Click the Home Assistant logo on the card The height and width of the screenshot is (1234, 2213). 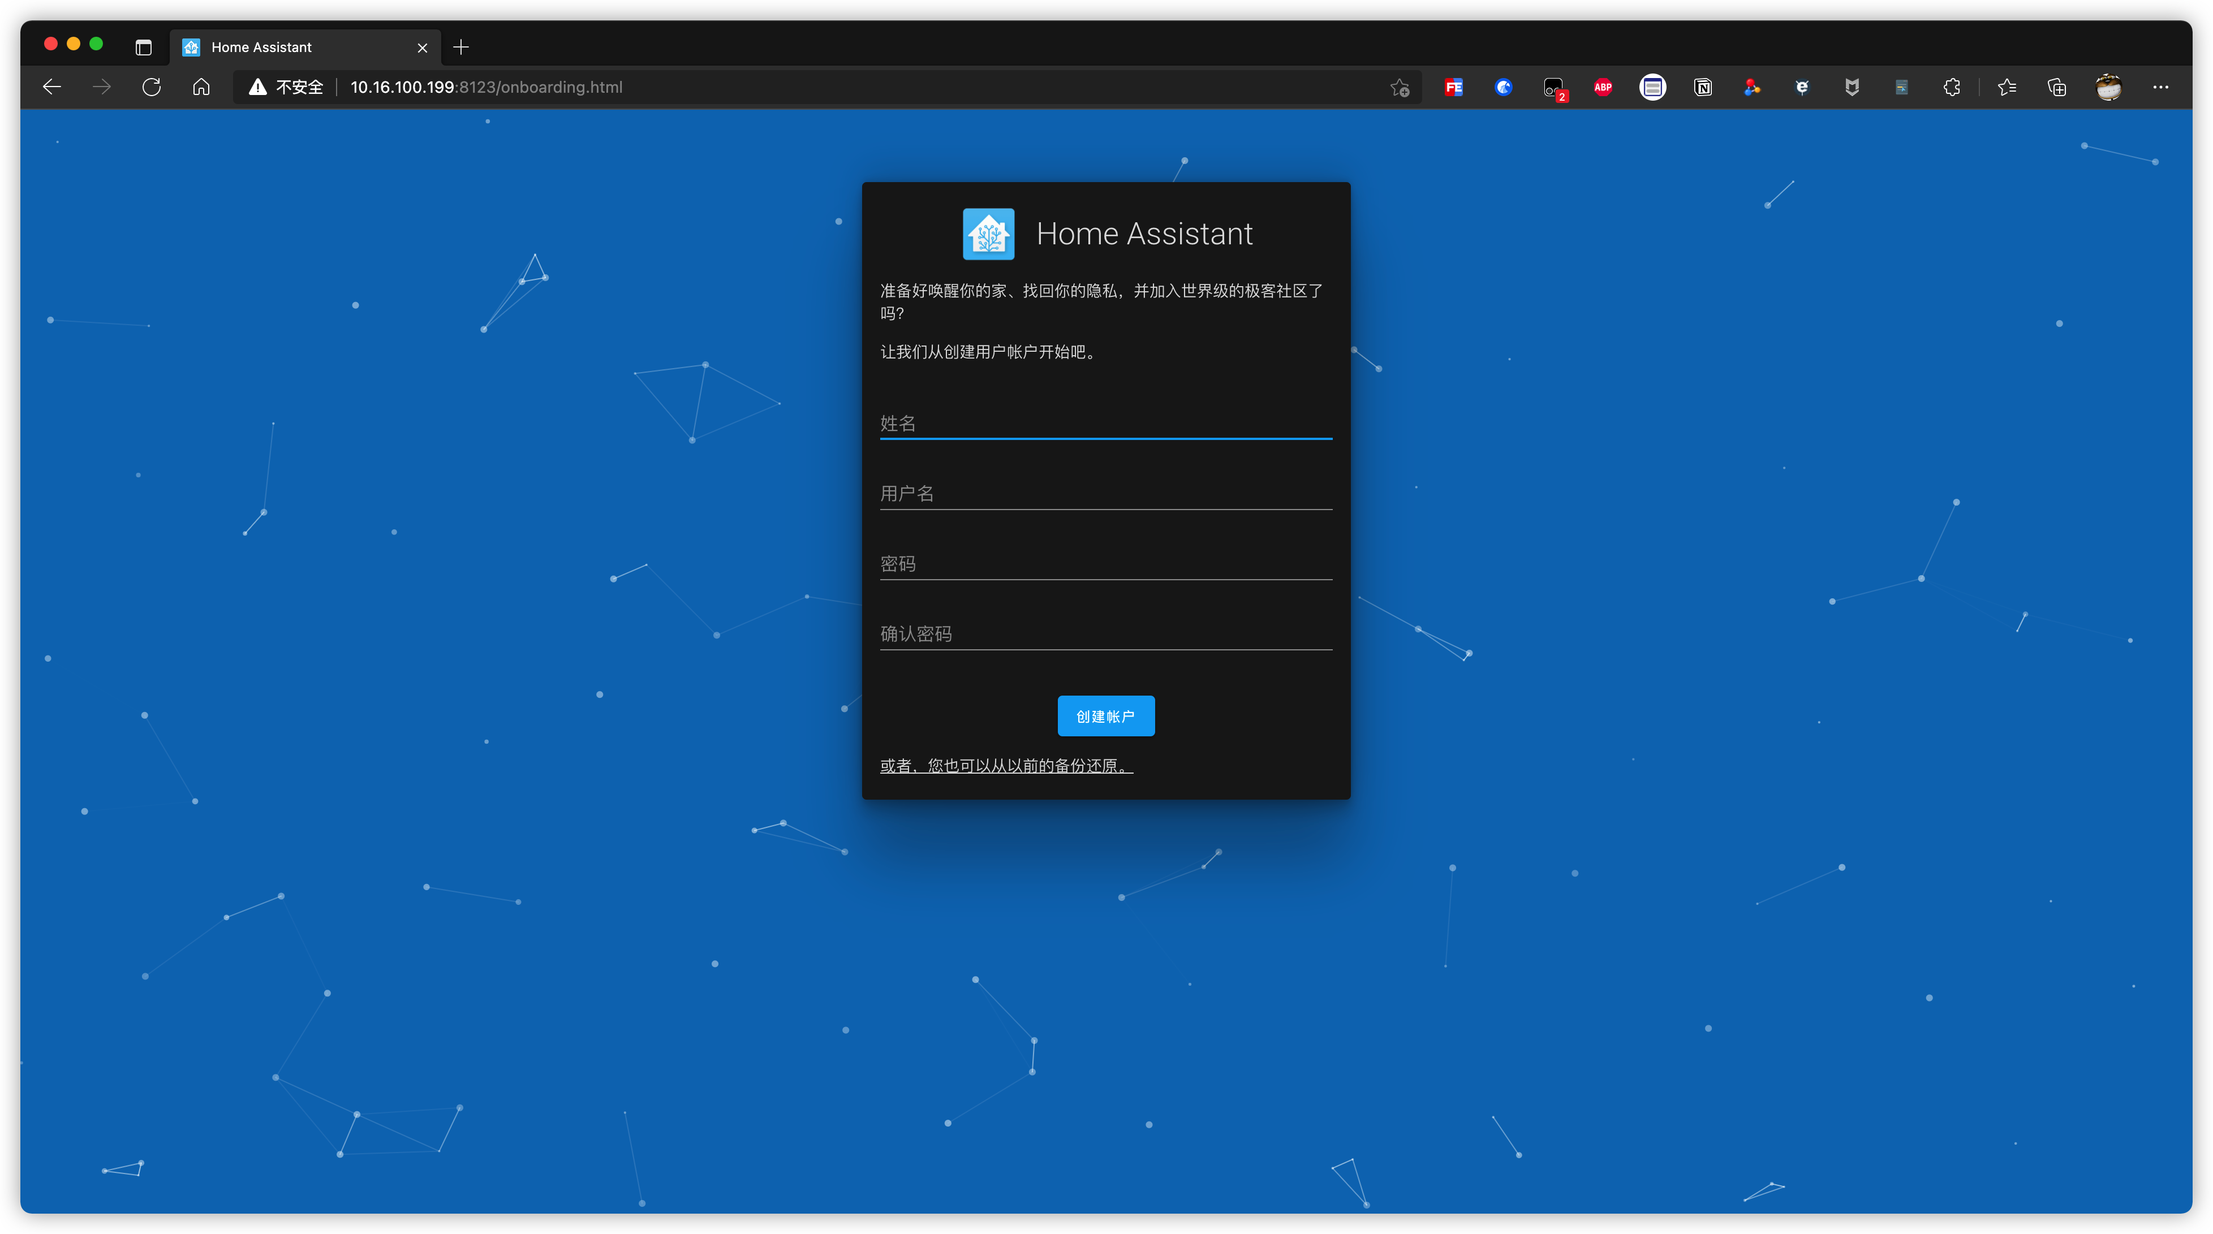[988, 232]
